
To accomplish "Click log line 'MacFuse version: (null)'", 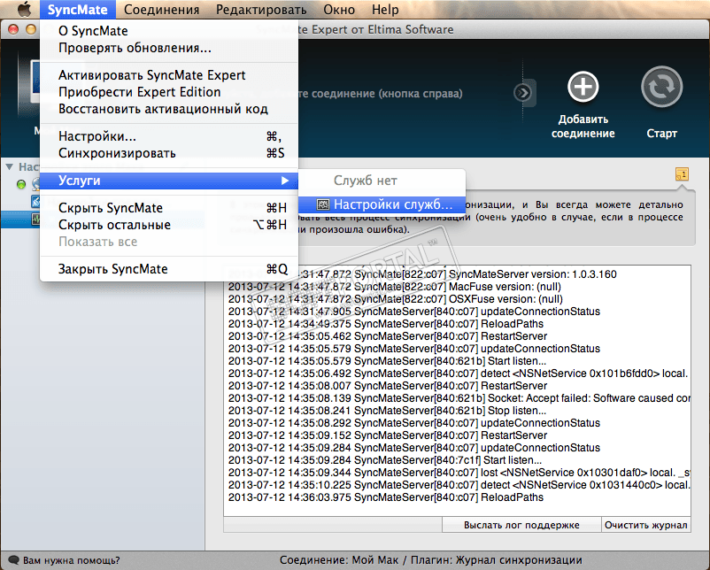I will (394, 287).
